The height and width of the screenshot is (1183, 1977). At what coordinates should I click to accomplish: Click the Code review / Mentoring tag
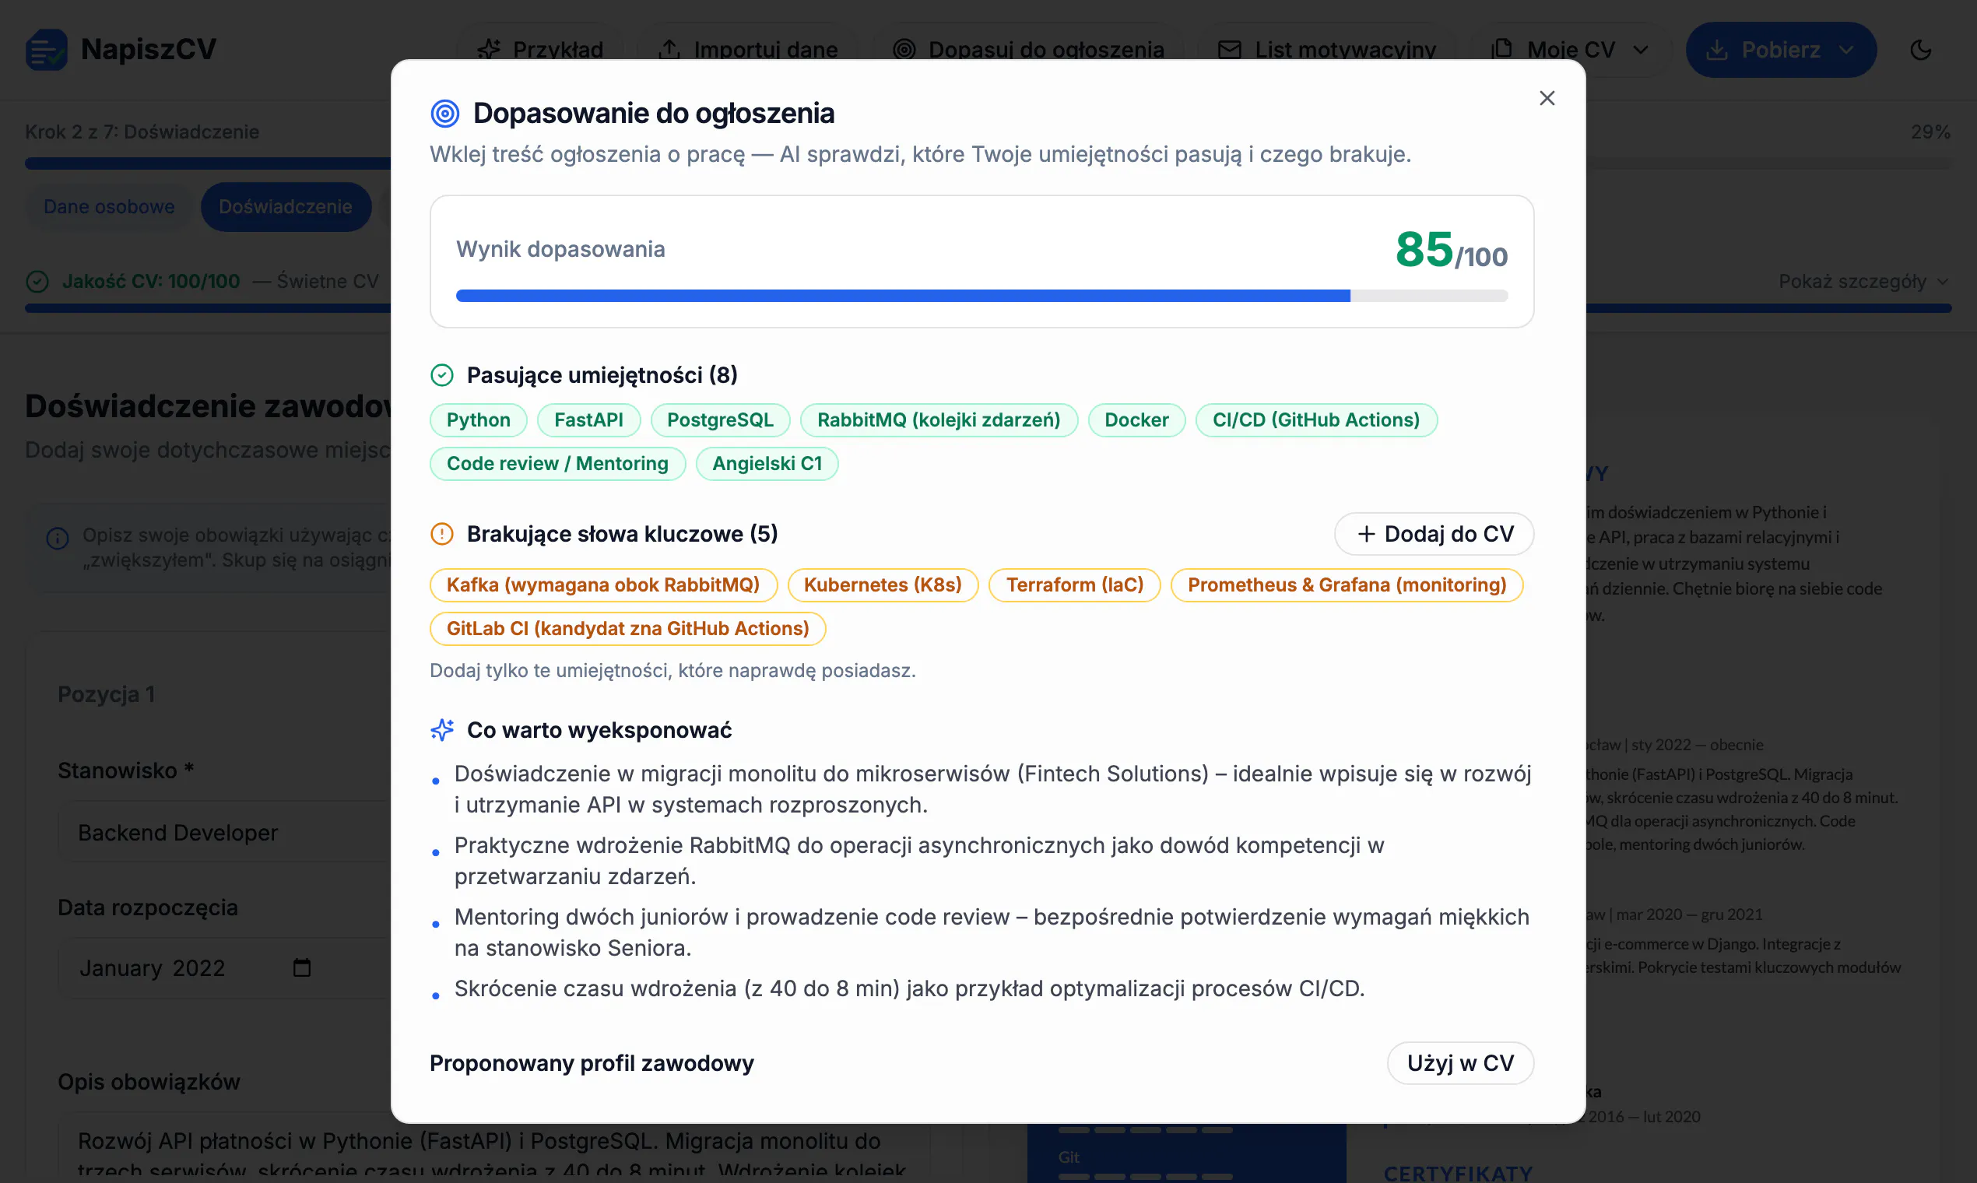point(557,464)
